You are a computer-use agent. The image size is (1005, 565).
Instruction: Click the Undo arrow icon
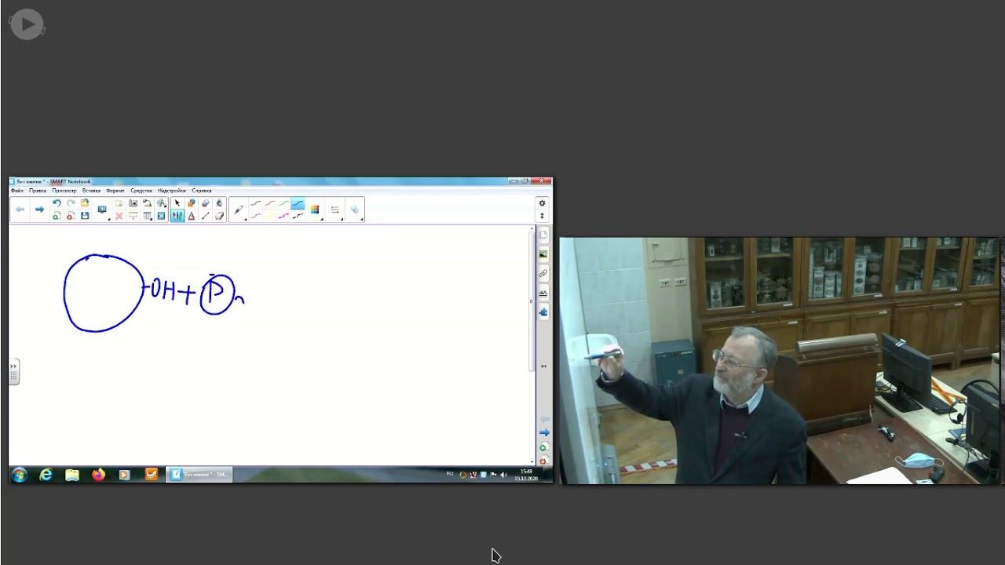[x=57, y=203]
